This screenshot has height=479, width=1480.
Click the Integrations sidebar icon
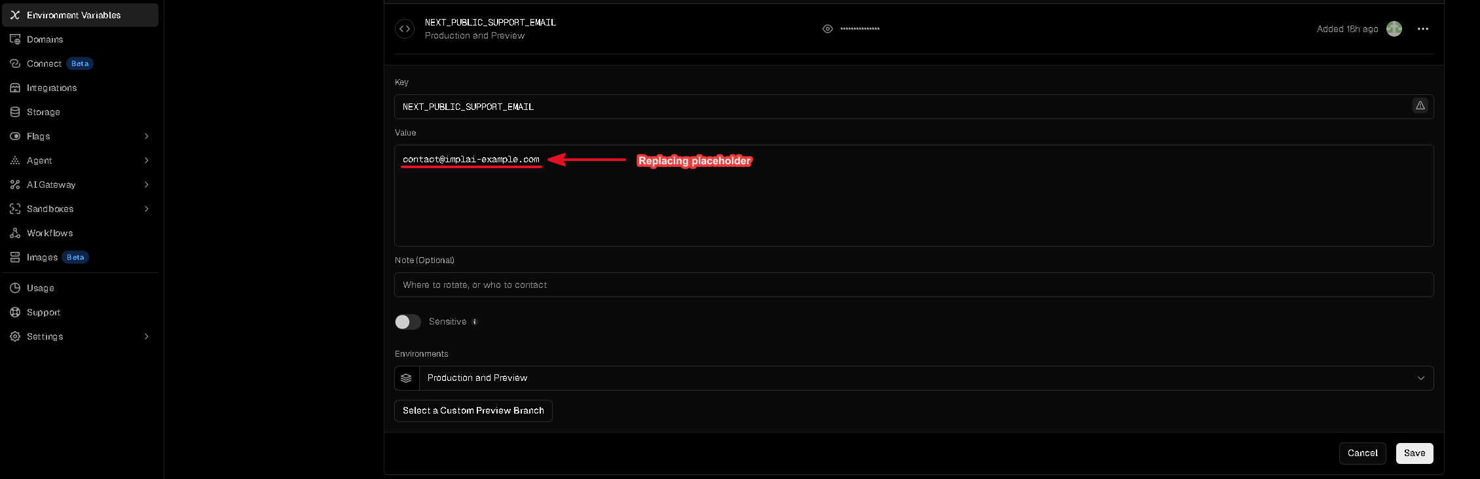tap(15, 88)
